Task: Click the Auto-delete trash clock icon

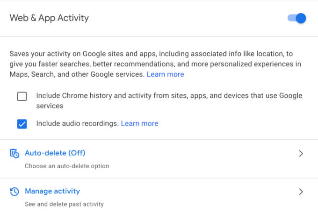Action: 14,153
